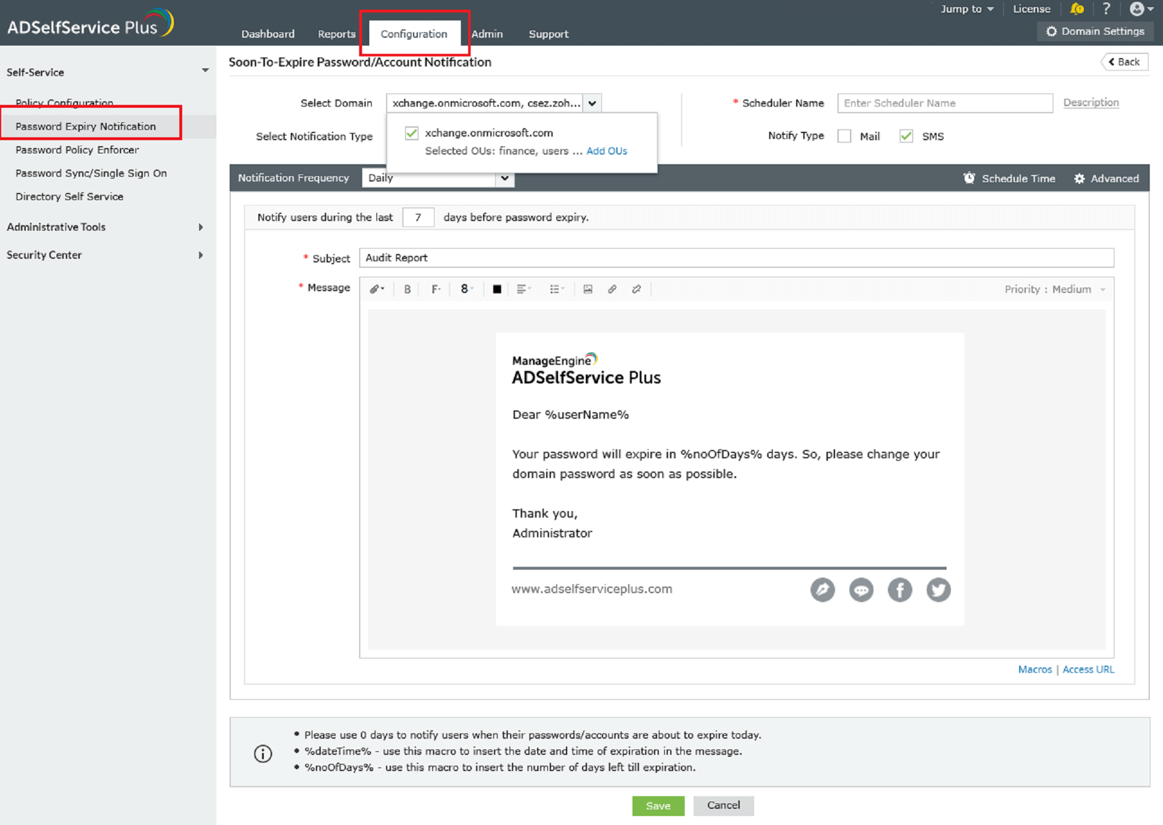This screenshot has height=825, width=1163.
Task: Open Password Policy Enforcer menu item
Action: click(77, 150)
